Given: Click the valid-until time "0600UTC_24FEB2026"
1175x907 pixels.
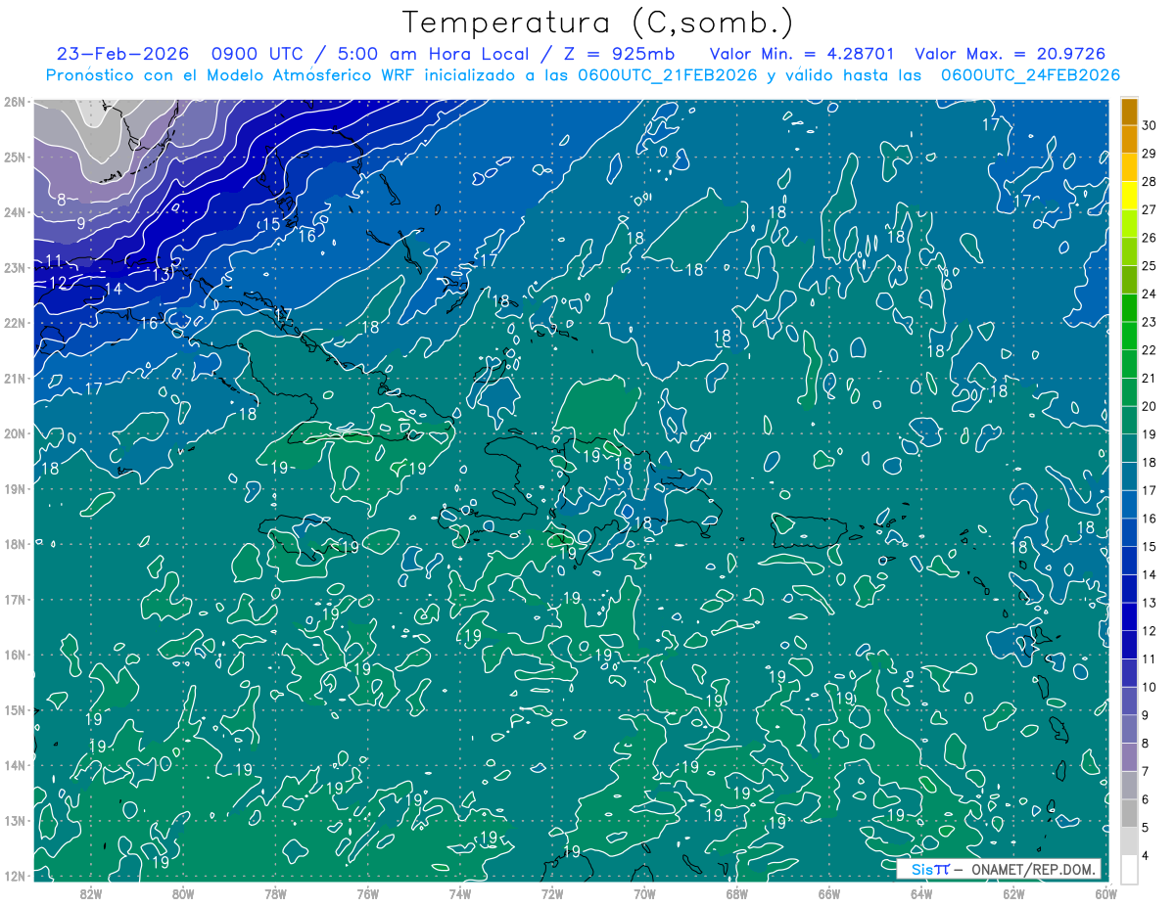Looking at the screenshot, I should (x=1030, y=75).
